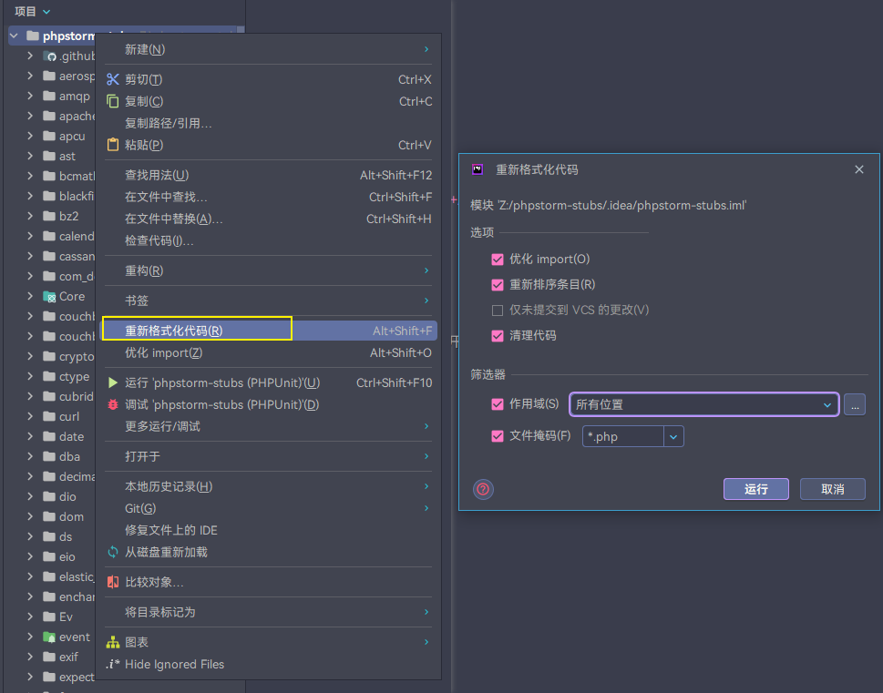Image resolution: width=883 pixels, height=693 pixels.
Task: Click the PhpStorm logo in dialog title
Action: pyautogui.click(x=477, y=169)
